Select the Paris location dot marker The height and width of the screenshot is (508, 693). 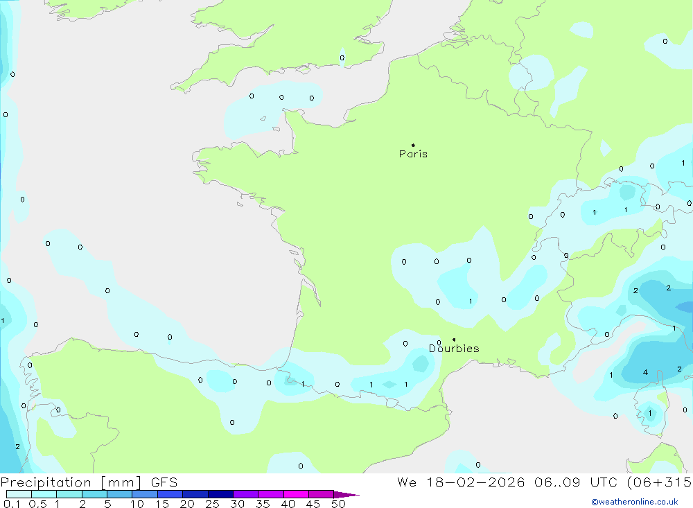(413, 145)
